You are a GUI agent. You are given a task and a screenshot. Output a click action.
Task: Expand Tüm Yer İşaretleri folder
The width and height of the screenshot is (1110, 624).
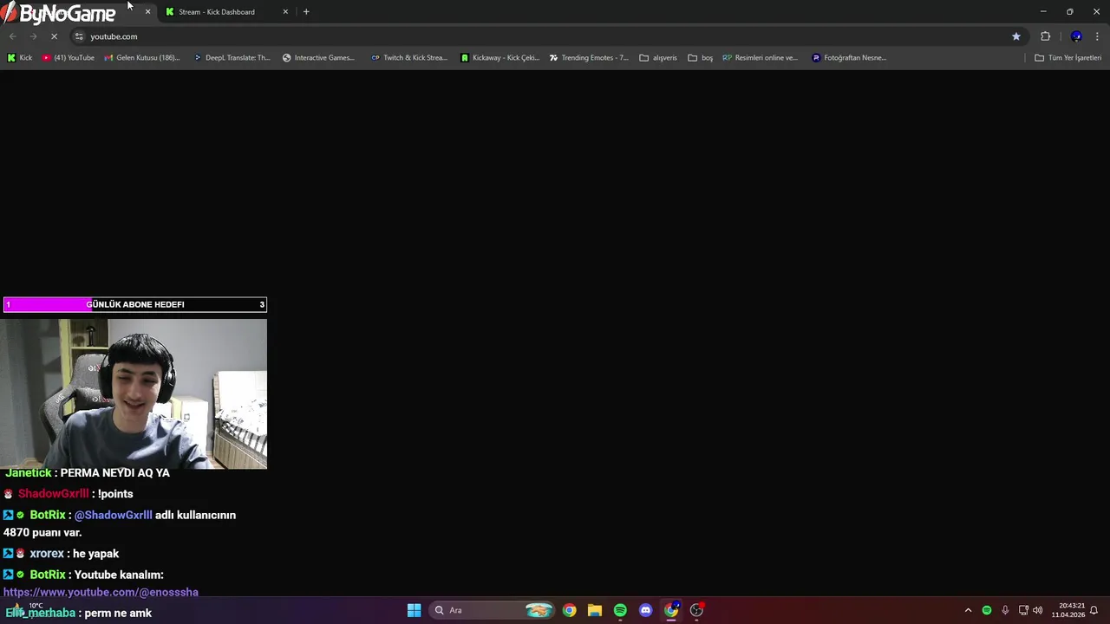tap(1068, 58)
